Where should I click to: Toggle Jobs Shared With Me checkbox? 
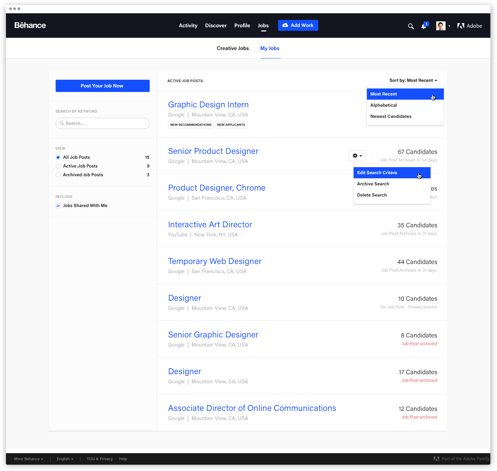[58, 206]
